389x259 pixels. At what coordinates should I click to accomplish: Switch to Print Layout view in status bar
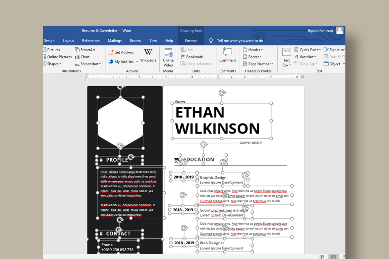[333, 257]
